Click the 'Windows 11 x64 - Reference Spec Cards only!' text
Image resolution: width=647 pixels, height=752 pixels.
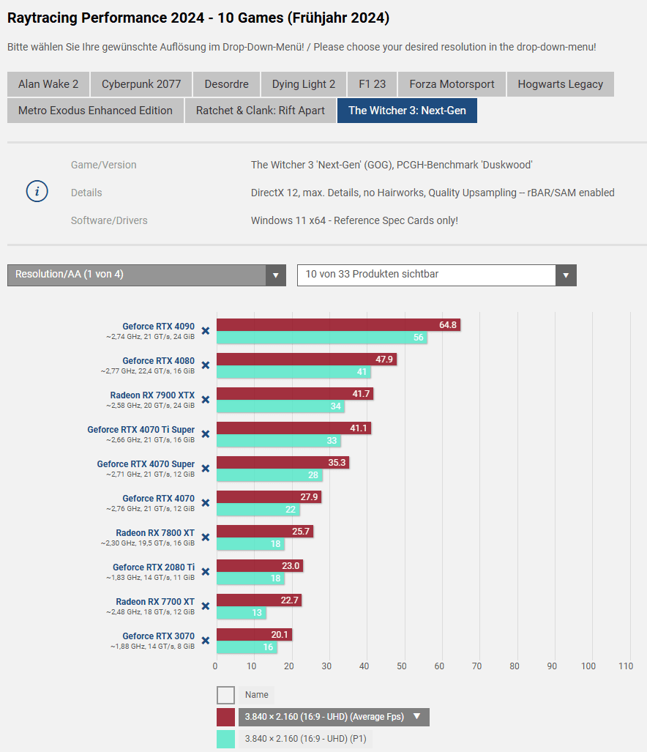click(355, 220)
